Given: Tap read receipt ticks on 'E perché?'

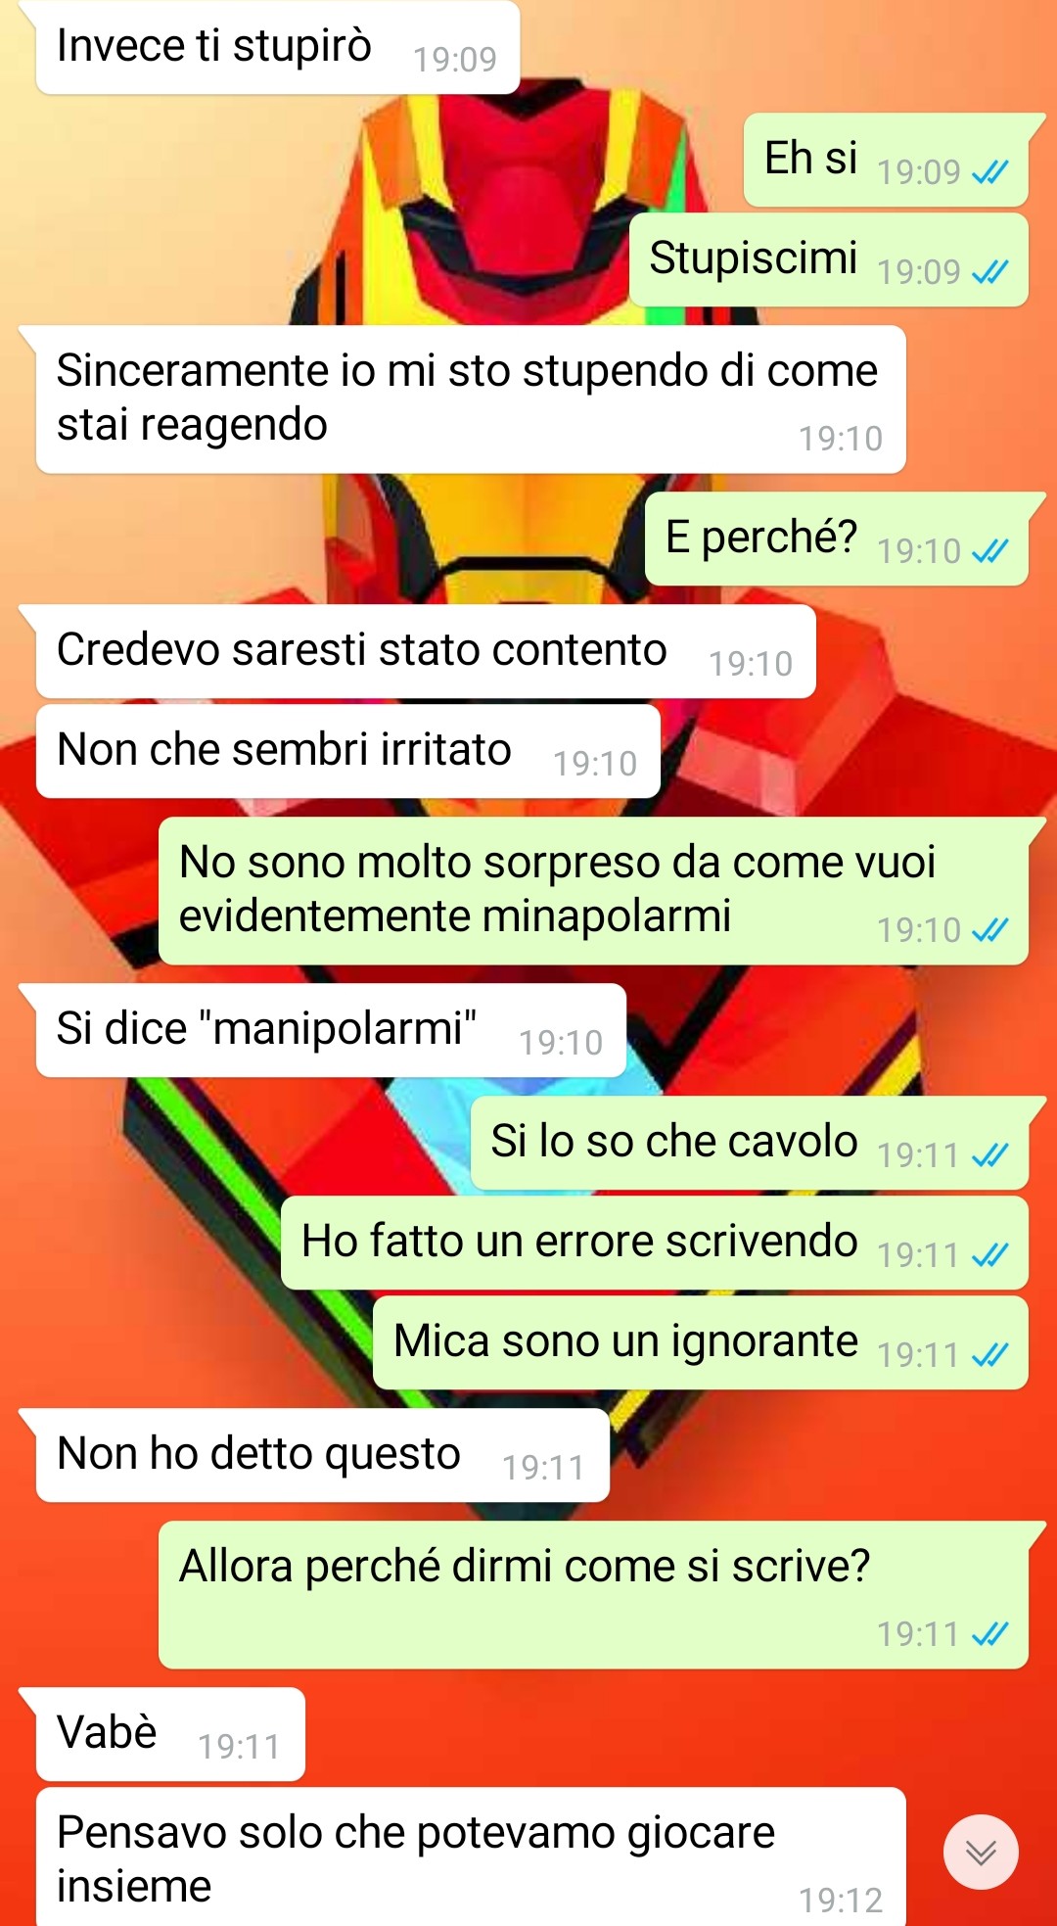Looking at the screenshot, I should point(989,552).
